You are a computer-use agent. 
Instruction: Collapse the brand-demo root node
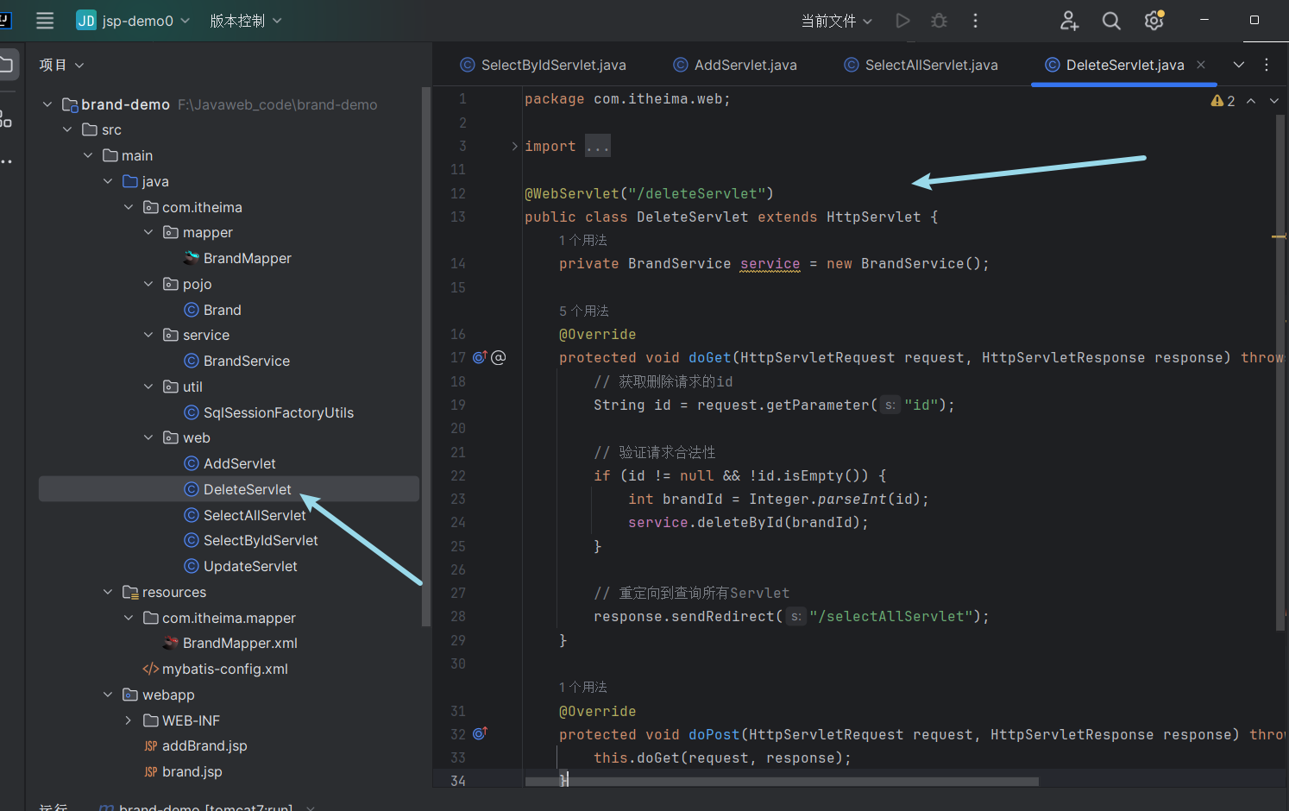[47, 104]
